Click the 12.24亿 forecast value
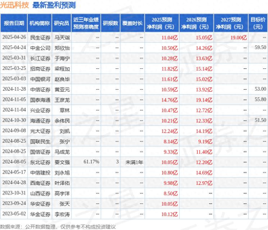This screenshot has height=230, width=268. [169, 131]
